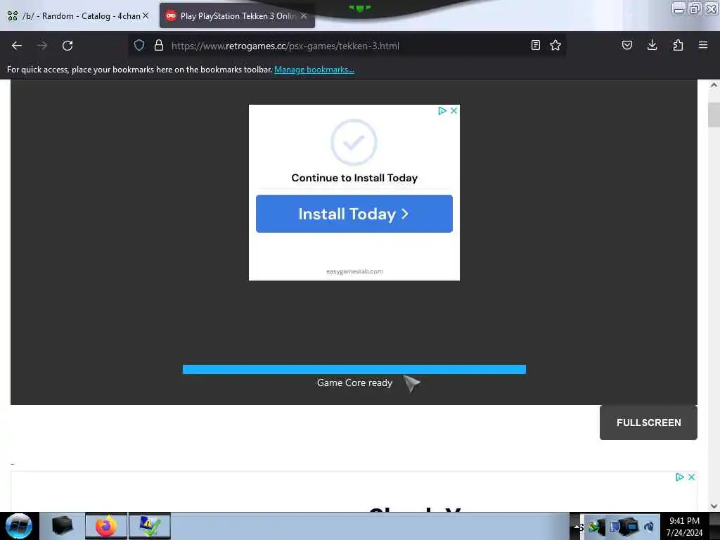Screen dimensions: 720x540
Task: Click the retrogames.cc URL address field
Action: 347,46
